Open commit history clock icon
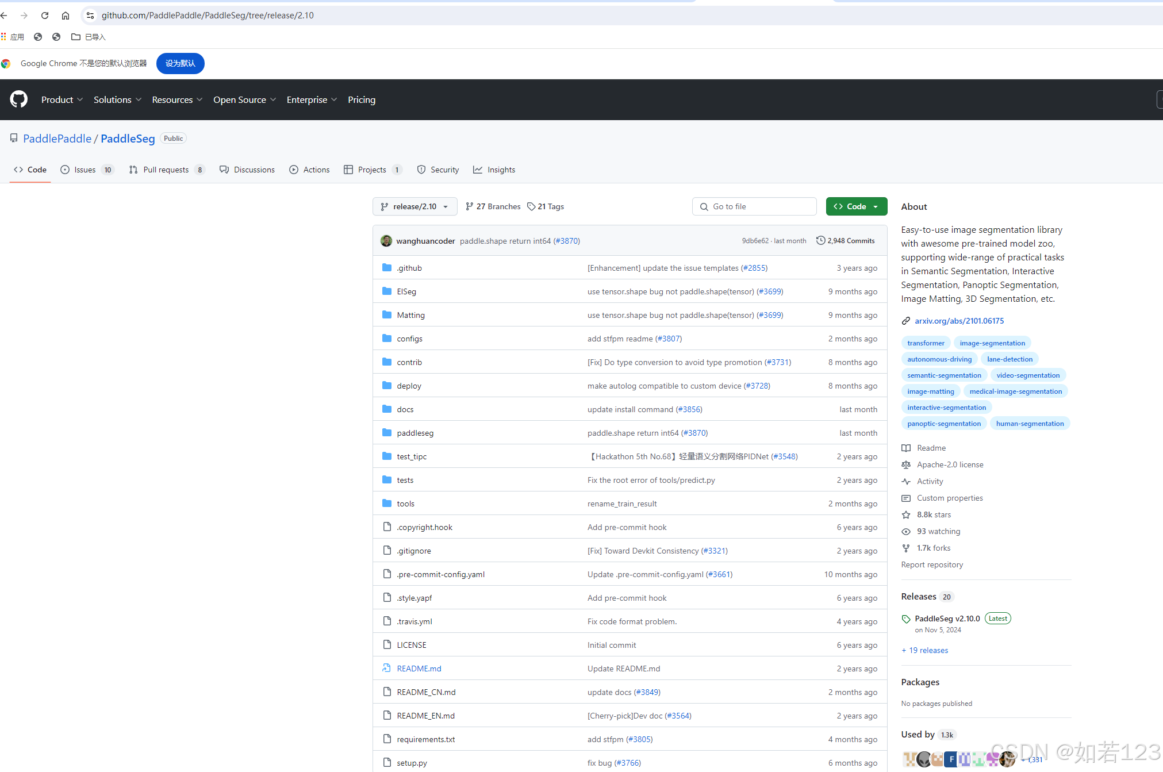 [821, 241]
